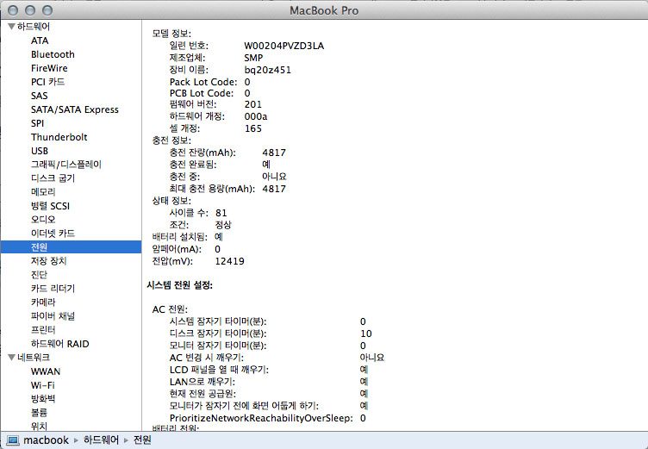Click the firmware version value 201

[x=253, y=104]
